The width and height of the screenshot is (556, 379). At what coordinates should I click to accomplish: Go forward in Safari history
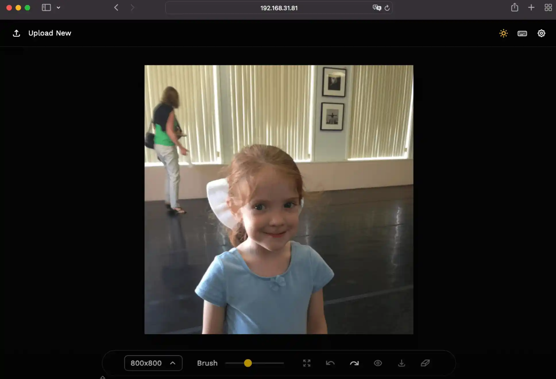click(132, 7)
